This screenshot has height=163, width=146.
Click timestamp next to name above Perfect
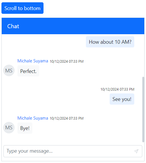tap(67, 61)
